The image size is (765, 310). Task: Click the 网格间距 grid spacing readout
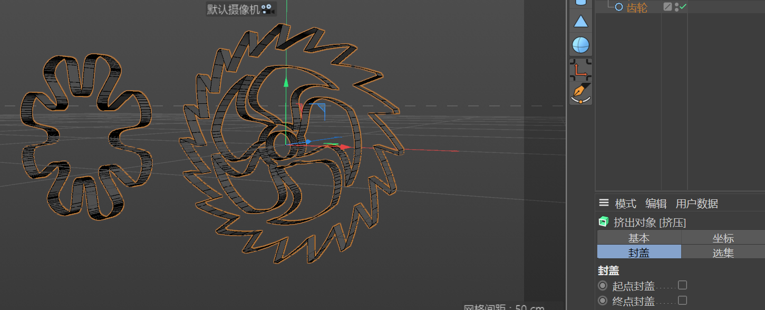point(503,307)
